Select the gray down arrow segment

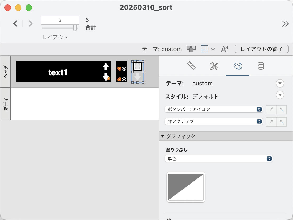[138, 77]
